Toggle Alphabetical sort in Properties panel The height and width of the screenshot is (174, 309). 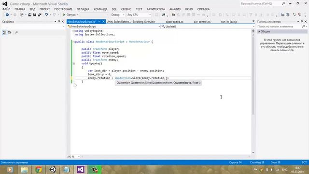coord(10,32)
